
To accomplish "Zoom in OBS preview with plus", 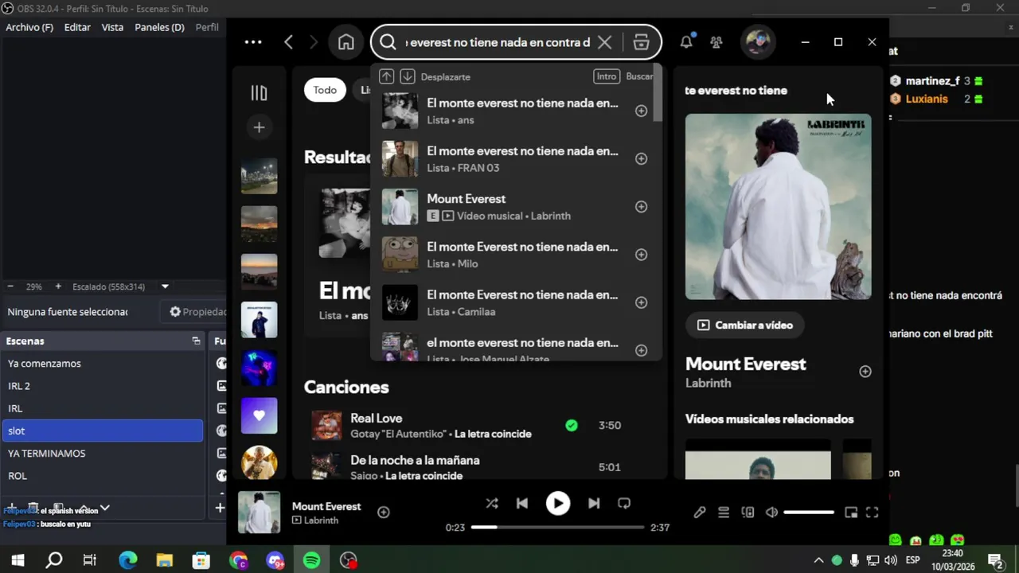I will pyautogui.click(x=58, y=286).
